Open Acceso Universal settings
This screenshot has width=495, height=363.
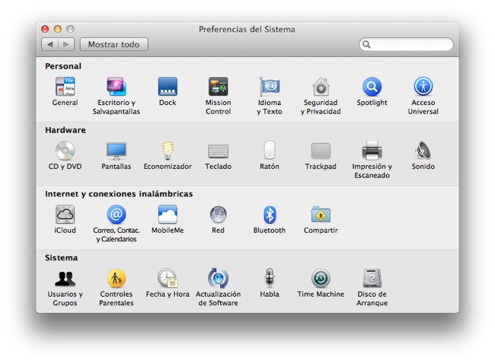point(423,87)
